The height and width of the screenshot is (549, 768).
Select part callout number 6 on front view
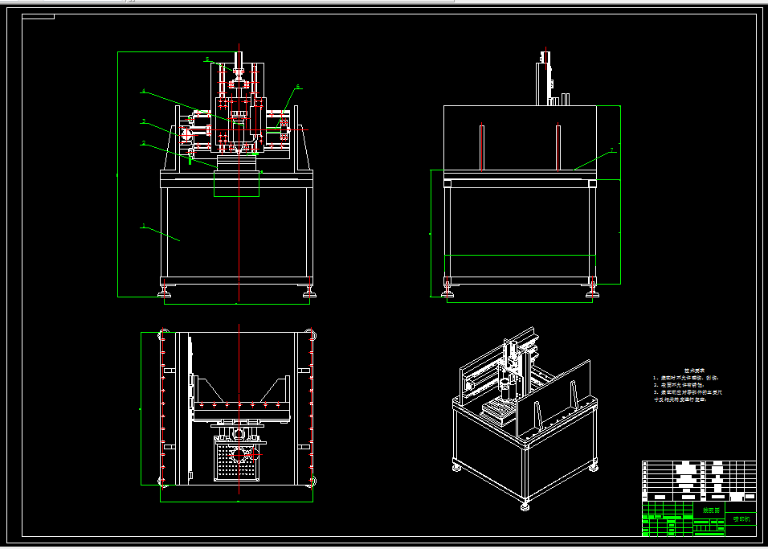[298, 87]
